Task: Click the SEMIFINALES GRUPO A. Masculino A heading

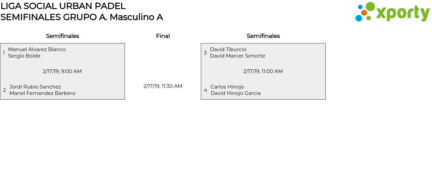Action: [82, 17]
